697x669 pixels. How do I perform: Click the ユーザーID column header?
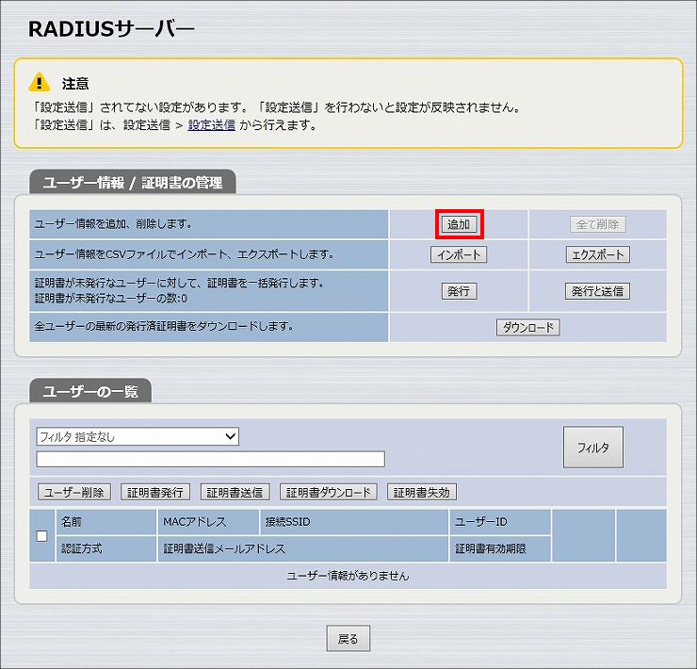[x=500, y=522]
